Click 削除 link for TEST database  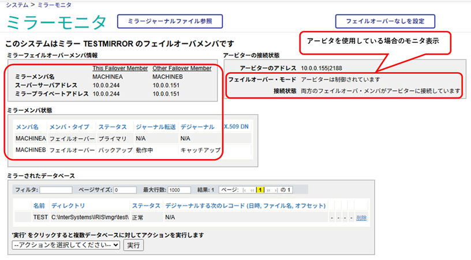[x=361, y=217]
